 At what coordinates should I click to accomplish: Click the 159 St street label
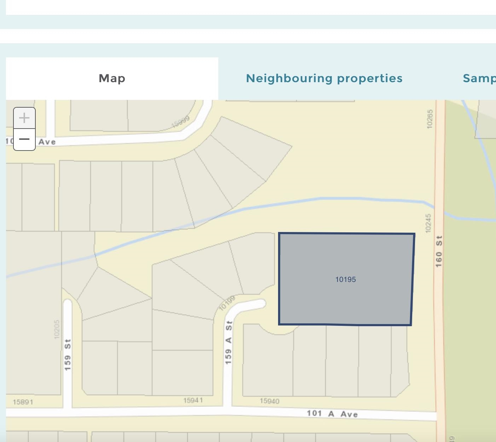pyautogui.click(x=68, y=355)
